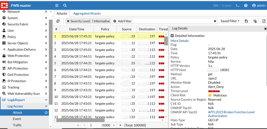Click the Application Delivery sidebar icon
267x129 pixels.
(x=4, y=49)
